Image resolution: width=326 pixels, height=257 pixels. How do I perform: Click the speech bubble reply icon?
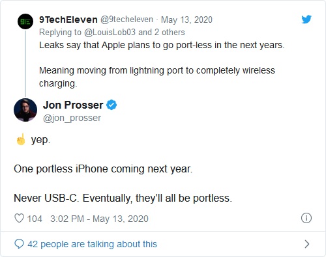(19, 244)
